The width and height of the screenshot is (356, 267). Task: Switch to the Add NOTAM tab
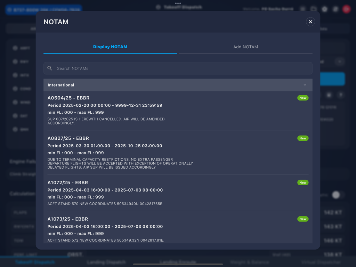(246, 47)
